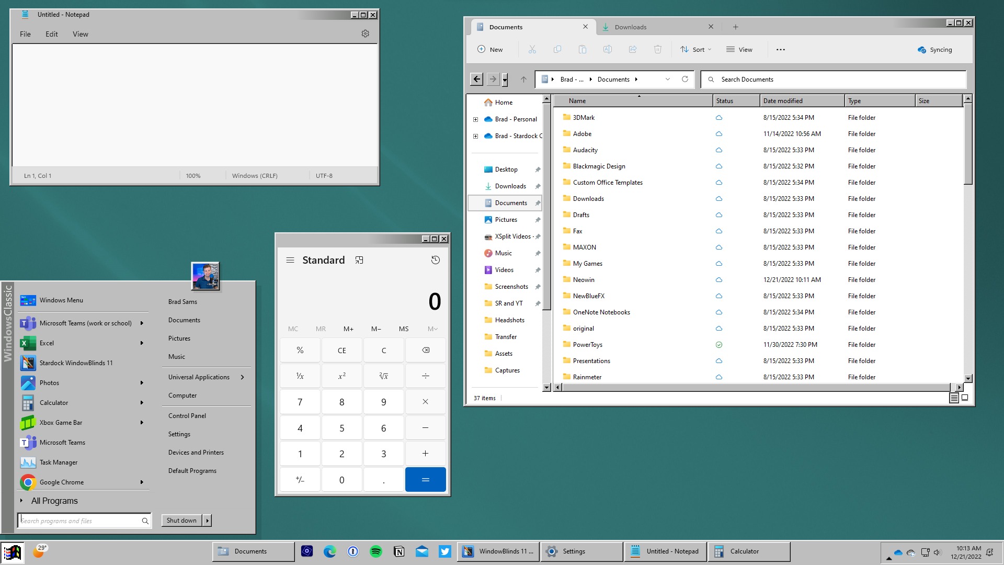
Task: Click the memory store (MS) button
Action: (x=403, y=329)
